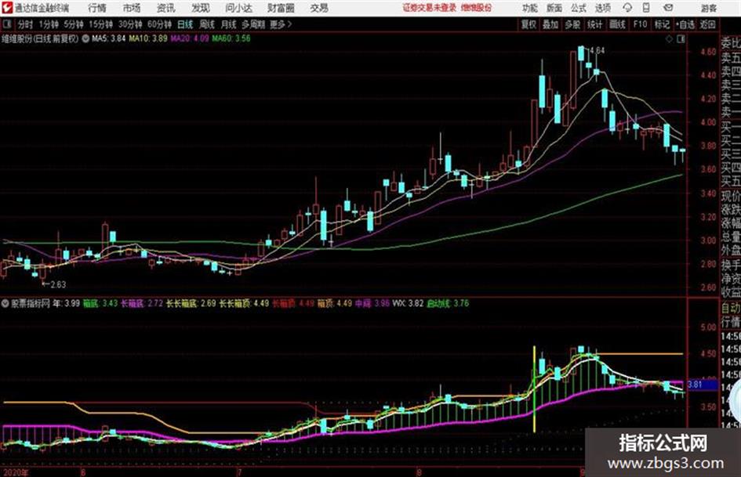Screen dimensions: 741x477
Task: Open the mail envelope icon
Action: 668,8
